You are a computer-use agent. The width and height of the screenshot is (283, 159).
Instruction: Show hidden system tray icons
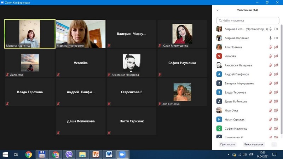(229, 154)
